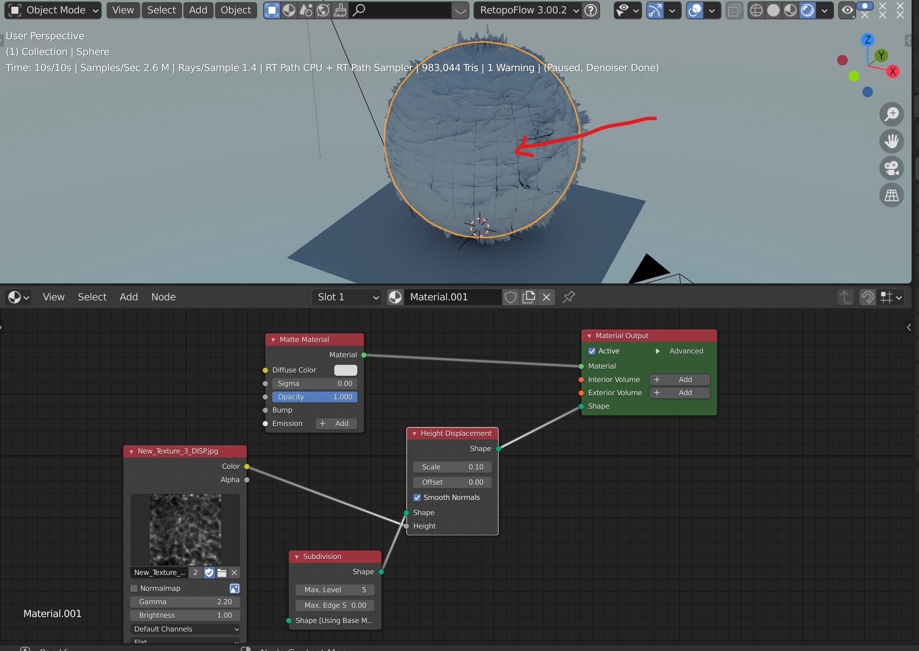Click the viewport zoom magnifier icon
Screen dimensions: 919x651
[x=891, y=114]
